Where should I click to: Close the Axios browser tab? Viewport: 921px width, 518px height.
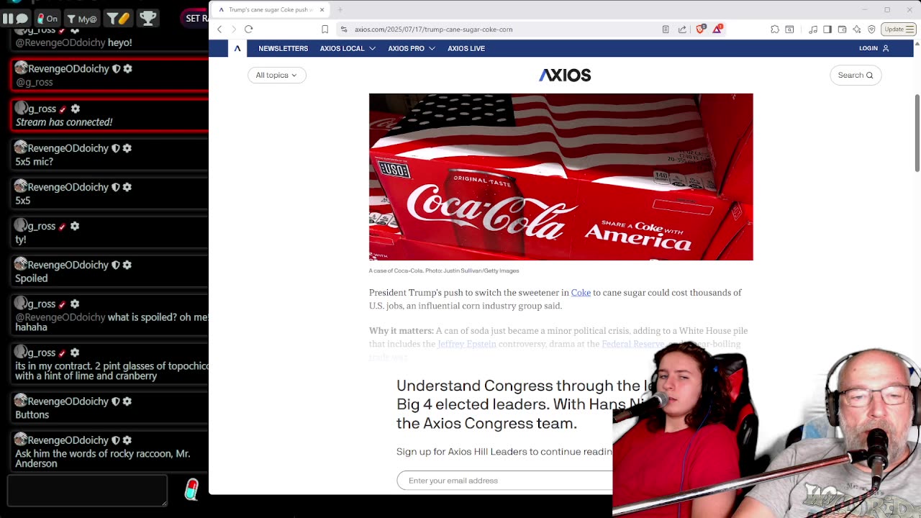[322, 10]
